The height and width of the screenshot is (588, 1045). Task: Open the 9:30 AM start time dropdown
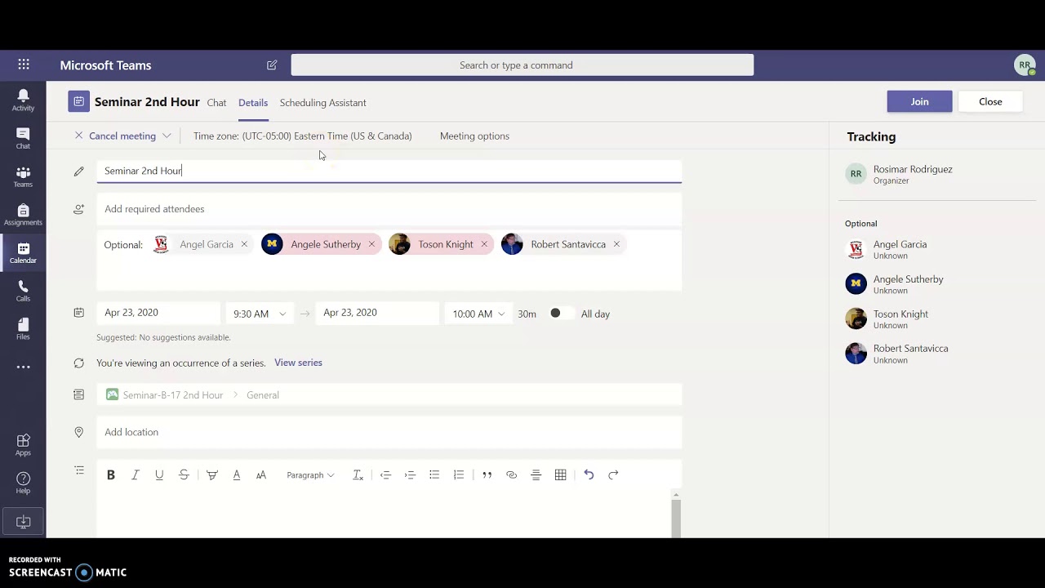(x=260, y=314)
